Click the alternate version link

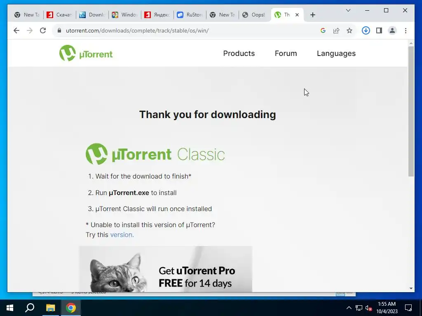(x=122, y=235)
